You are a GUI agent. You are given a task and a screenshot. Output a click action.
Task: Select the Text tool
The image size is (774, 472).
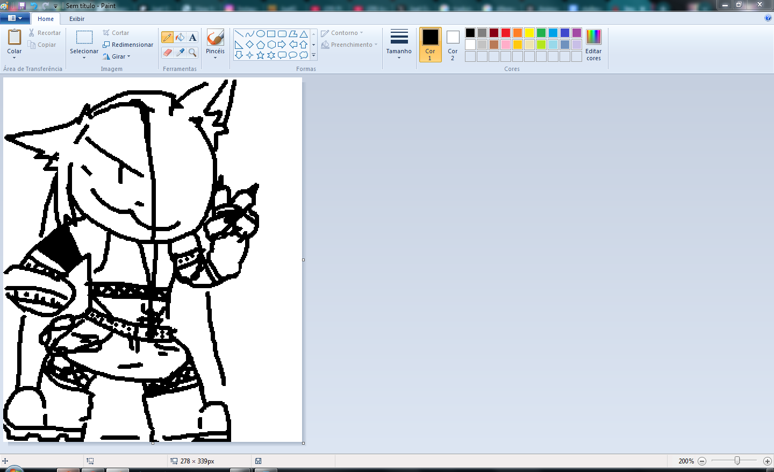192,37
